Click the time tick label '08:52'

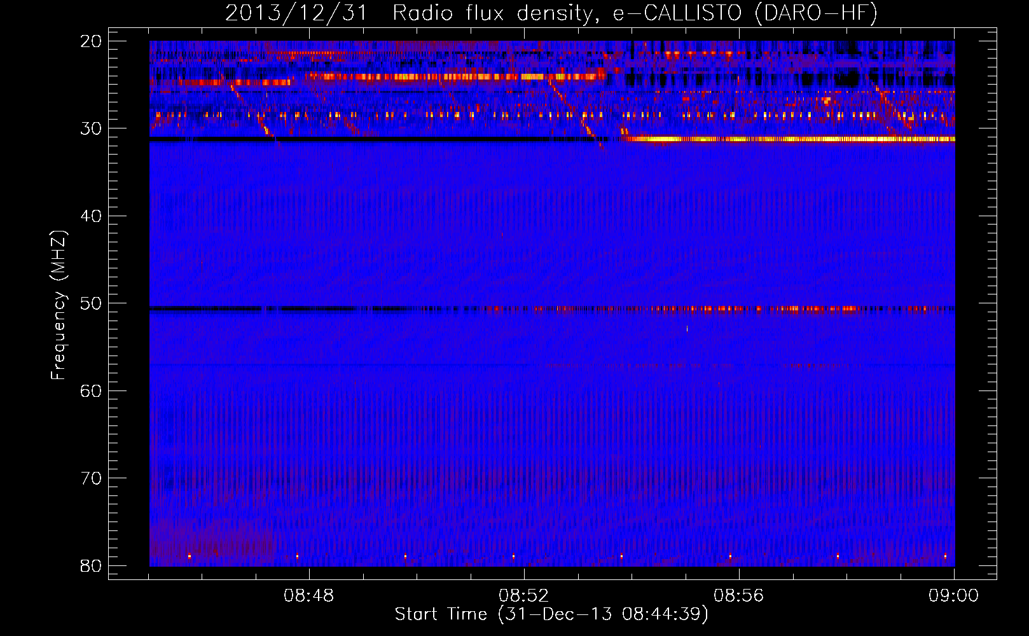(524, 596)
